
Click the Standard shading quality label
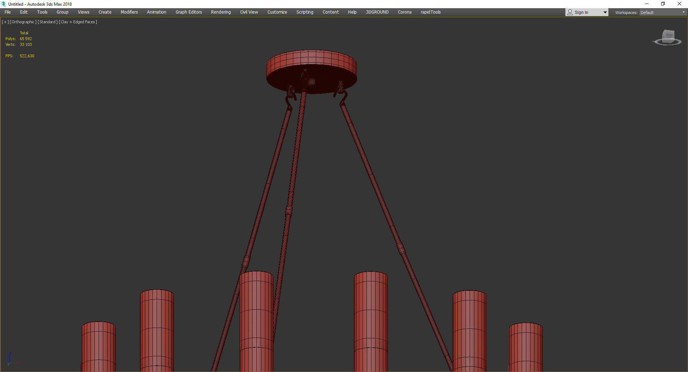[48, 22]
